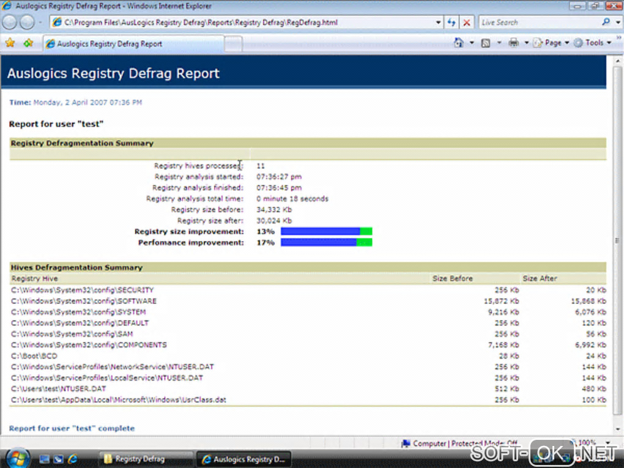This screenshot has width=624, height=468.
Task: Click the LocalService\NTUSER.DAT path
Action: click(x=106, y=377)
